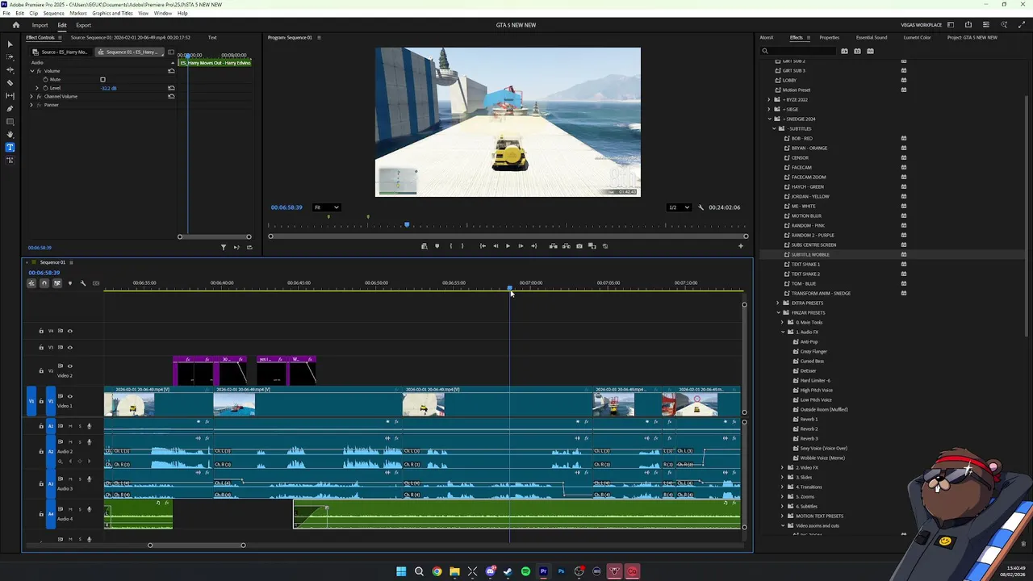Click the Accelerated Effects filter icon
The height and width of the screenshot is (581, 1033).
(844, 51)
